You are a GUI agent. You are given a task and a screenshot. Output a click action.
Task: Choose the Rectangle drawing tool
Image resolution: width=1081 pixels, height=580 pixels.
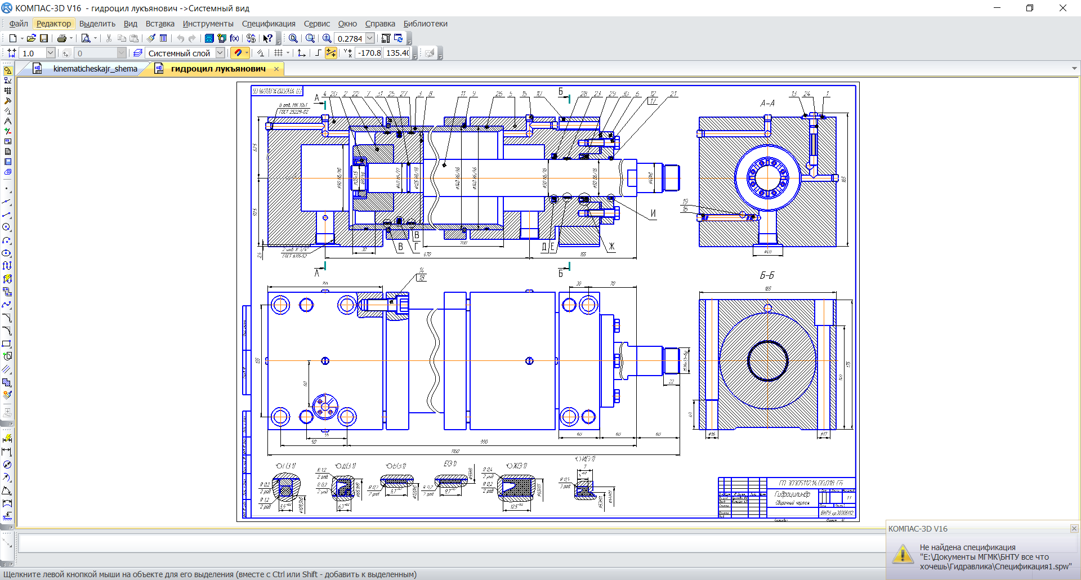click(x=7, y=343)
